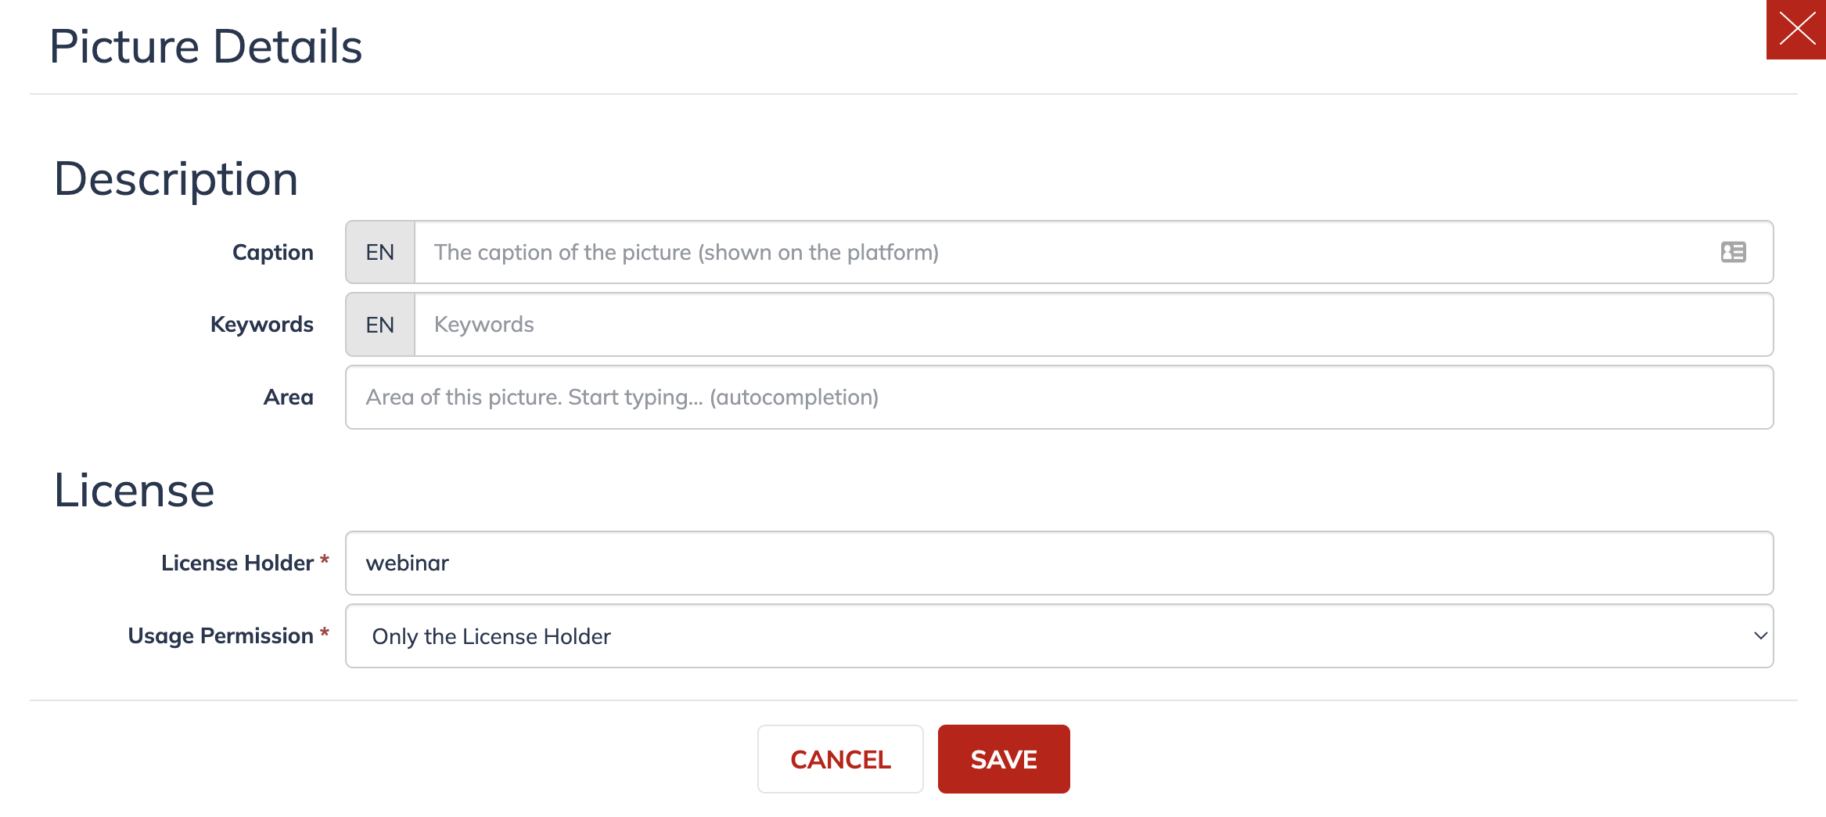This screenshot has width=1826, height=817.
Task: Click the Picture Details title
Action: (206, 46)
